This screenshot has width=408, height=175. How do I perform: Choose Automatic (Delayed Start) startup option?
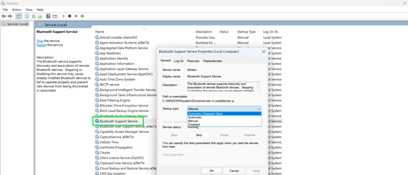click(224, 113)
